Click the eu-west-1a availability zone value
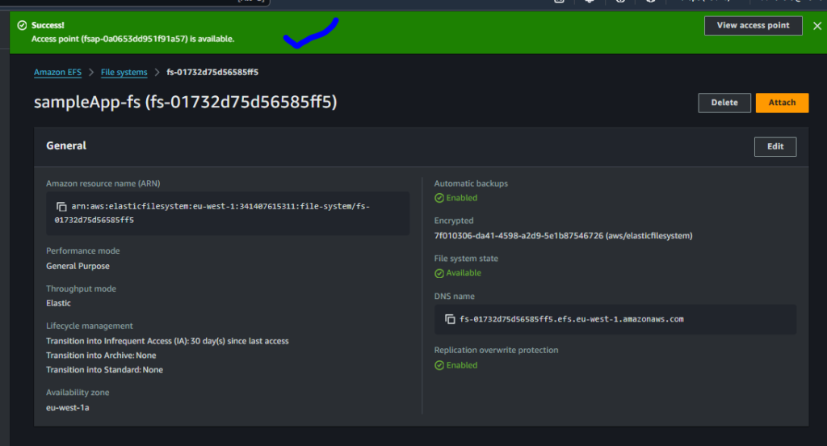 click(x=68, y=407)
